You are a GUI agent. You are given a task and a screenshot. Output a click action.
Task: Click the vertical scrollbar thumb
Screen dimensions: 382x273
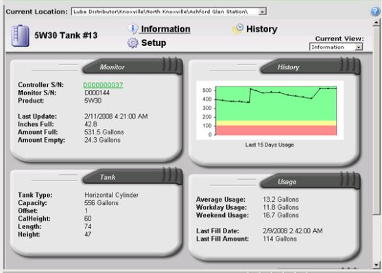[x=376, y=121]
